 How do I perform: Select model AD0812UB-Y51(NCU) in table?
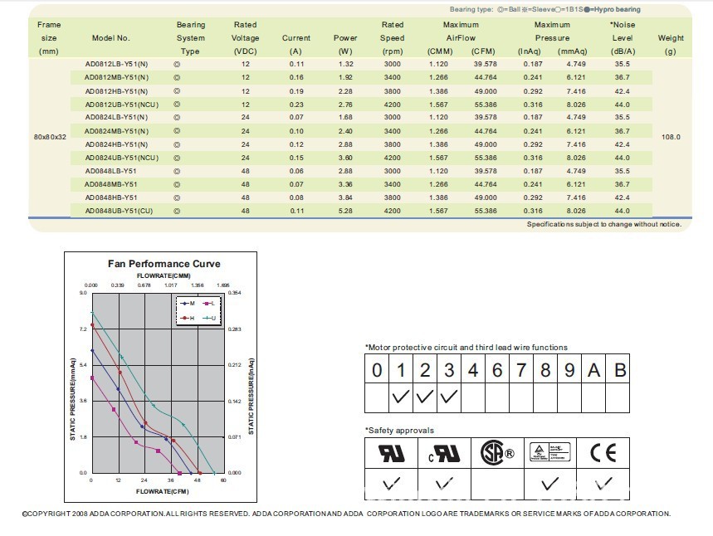[x=121, y=105]
